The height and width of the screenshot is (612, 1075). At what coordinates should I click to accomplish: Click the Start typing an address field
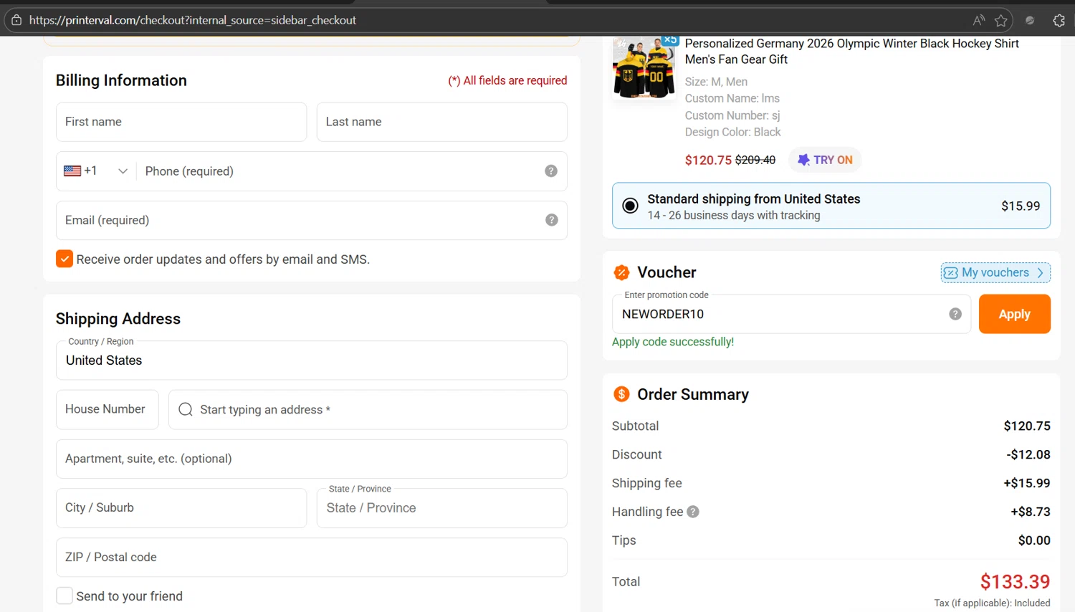[x=368, y=410]
